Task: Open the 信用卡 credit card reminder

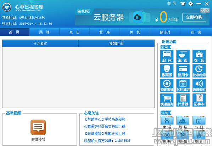Action: point(183,71)
